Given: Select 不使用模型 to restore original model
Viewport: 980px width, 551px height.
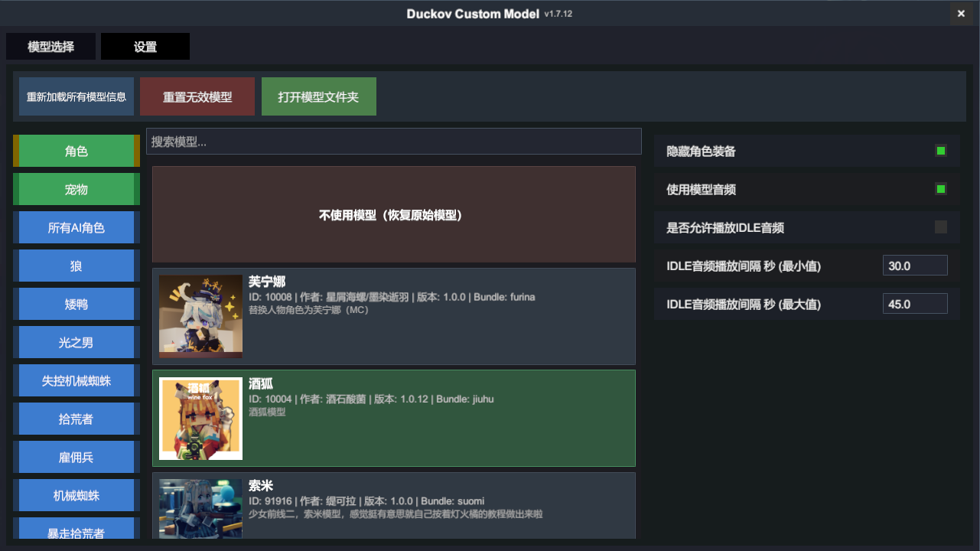Looking at the screenshot, I should 393,215.
